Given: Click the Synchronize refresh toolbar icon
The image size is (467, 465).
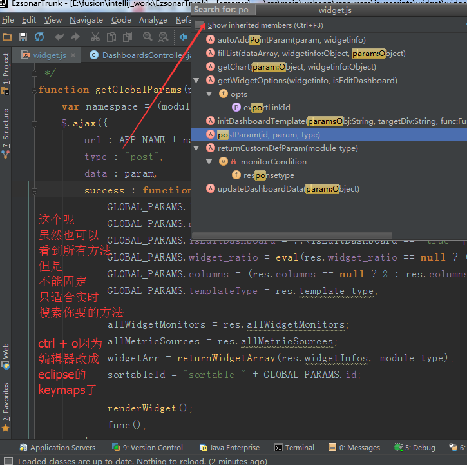Looking at the screenshot, I should coord(39,37).
